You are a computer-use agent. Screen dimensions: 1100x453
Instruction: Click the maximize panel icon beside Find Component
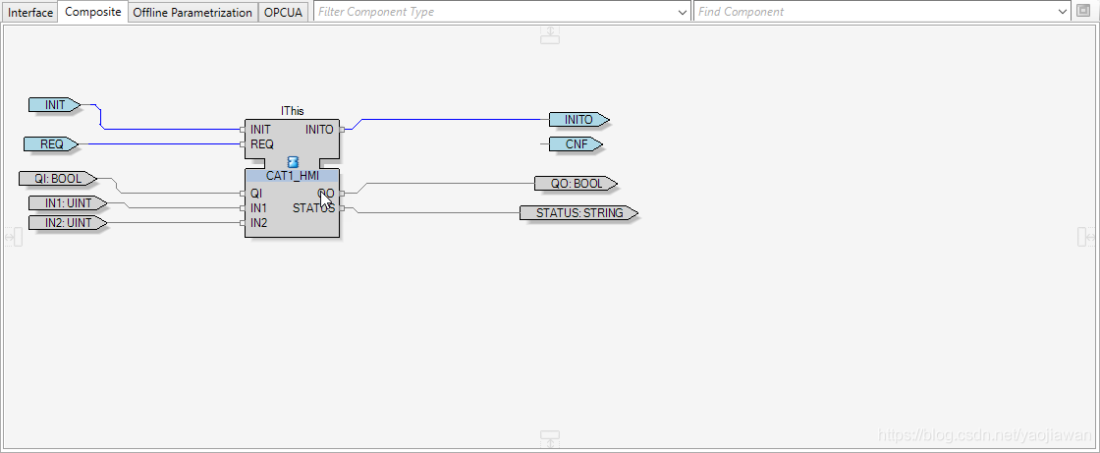pos(1085,12)
